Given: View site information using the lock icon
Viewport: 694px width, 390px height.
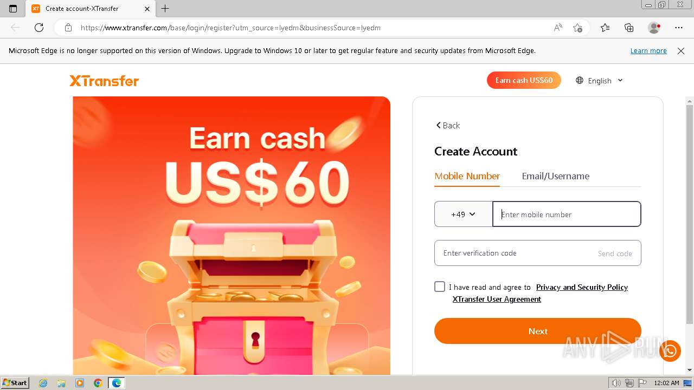Looking at the screenshot, I should tap(68, 28).
